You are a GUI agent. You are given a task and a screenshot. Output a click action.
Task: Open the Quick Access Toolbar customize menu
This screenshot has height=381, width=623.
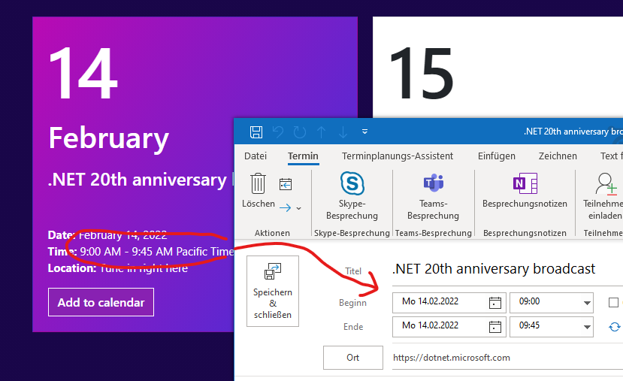point(364,132)
